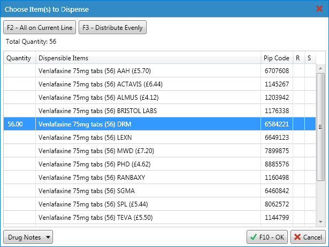This screenshot has height=247, width=329.
Task: Click the scrollbar down arrow
Action: (320, 222)
